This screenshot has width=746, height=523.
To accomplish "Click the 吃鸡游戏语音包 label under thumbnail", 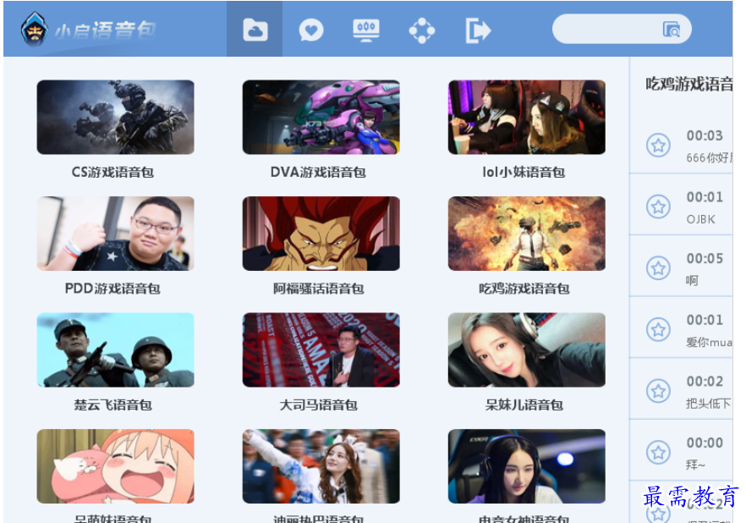I will coord(524,289).
